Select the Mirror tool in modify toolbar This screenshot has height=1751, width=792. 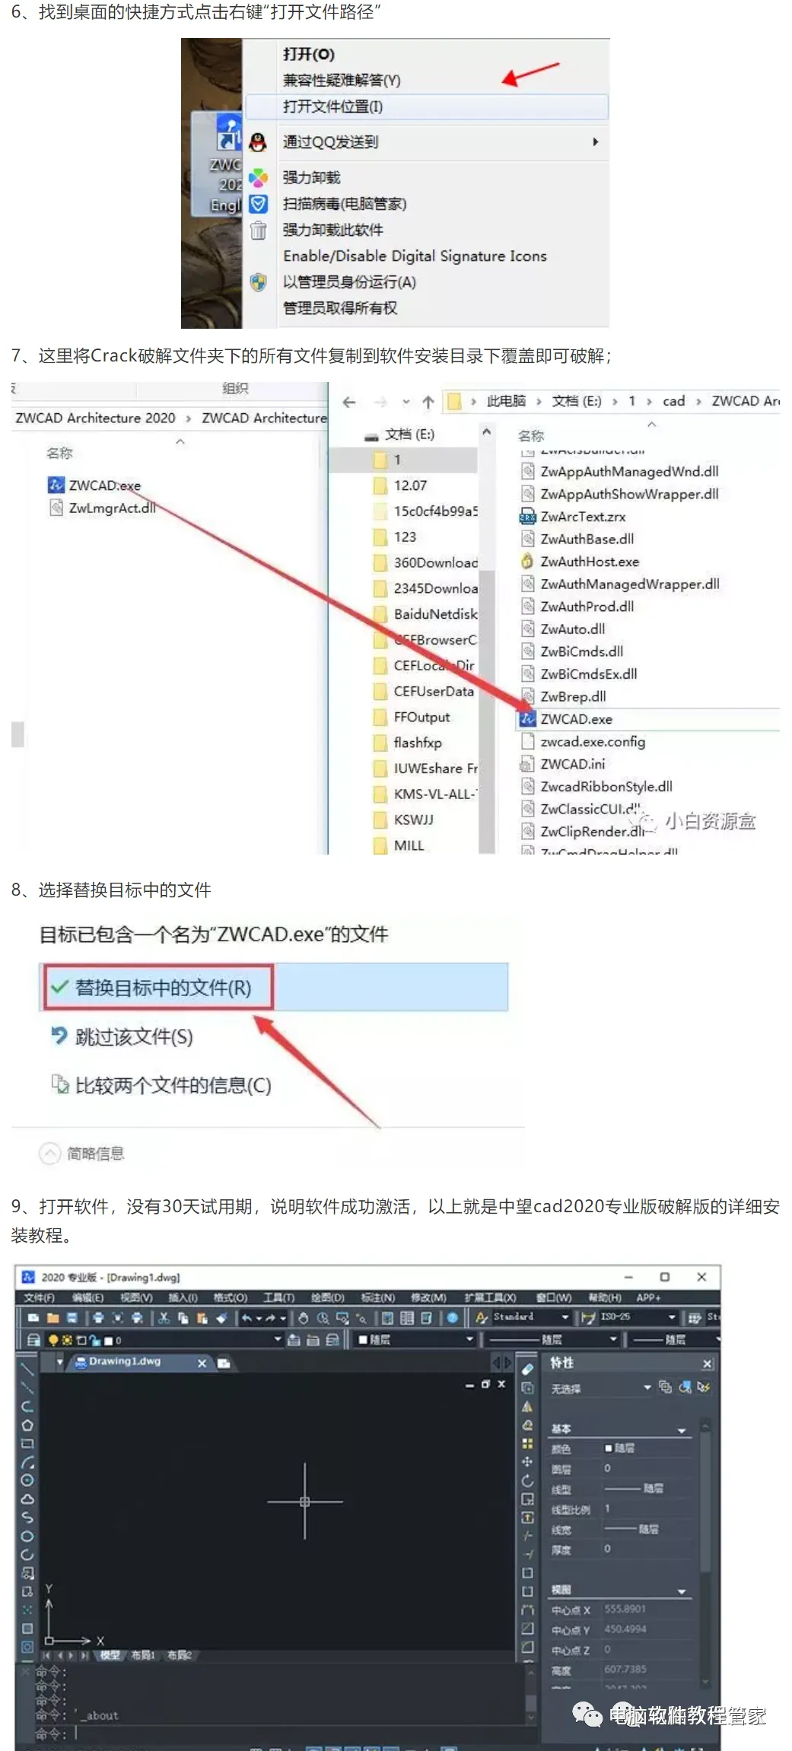pos(527,1406)
